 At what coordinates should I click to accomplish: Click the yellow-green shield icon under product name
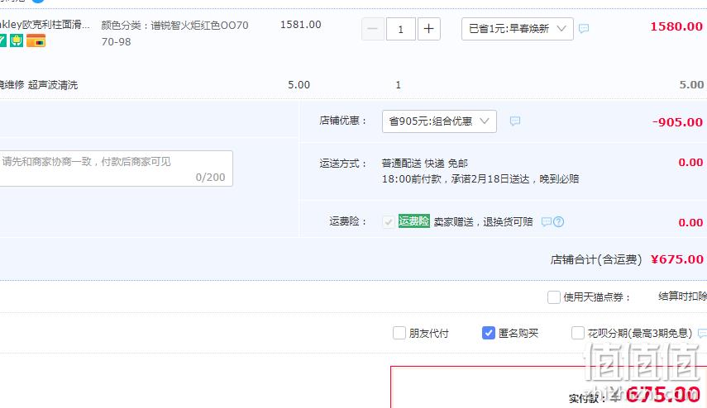click(x=17, y=40)
